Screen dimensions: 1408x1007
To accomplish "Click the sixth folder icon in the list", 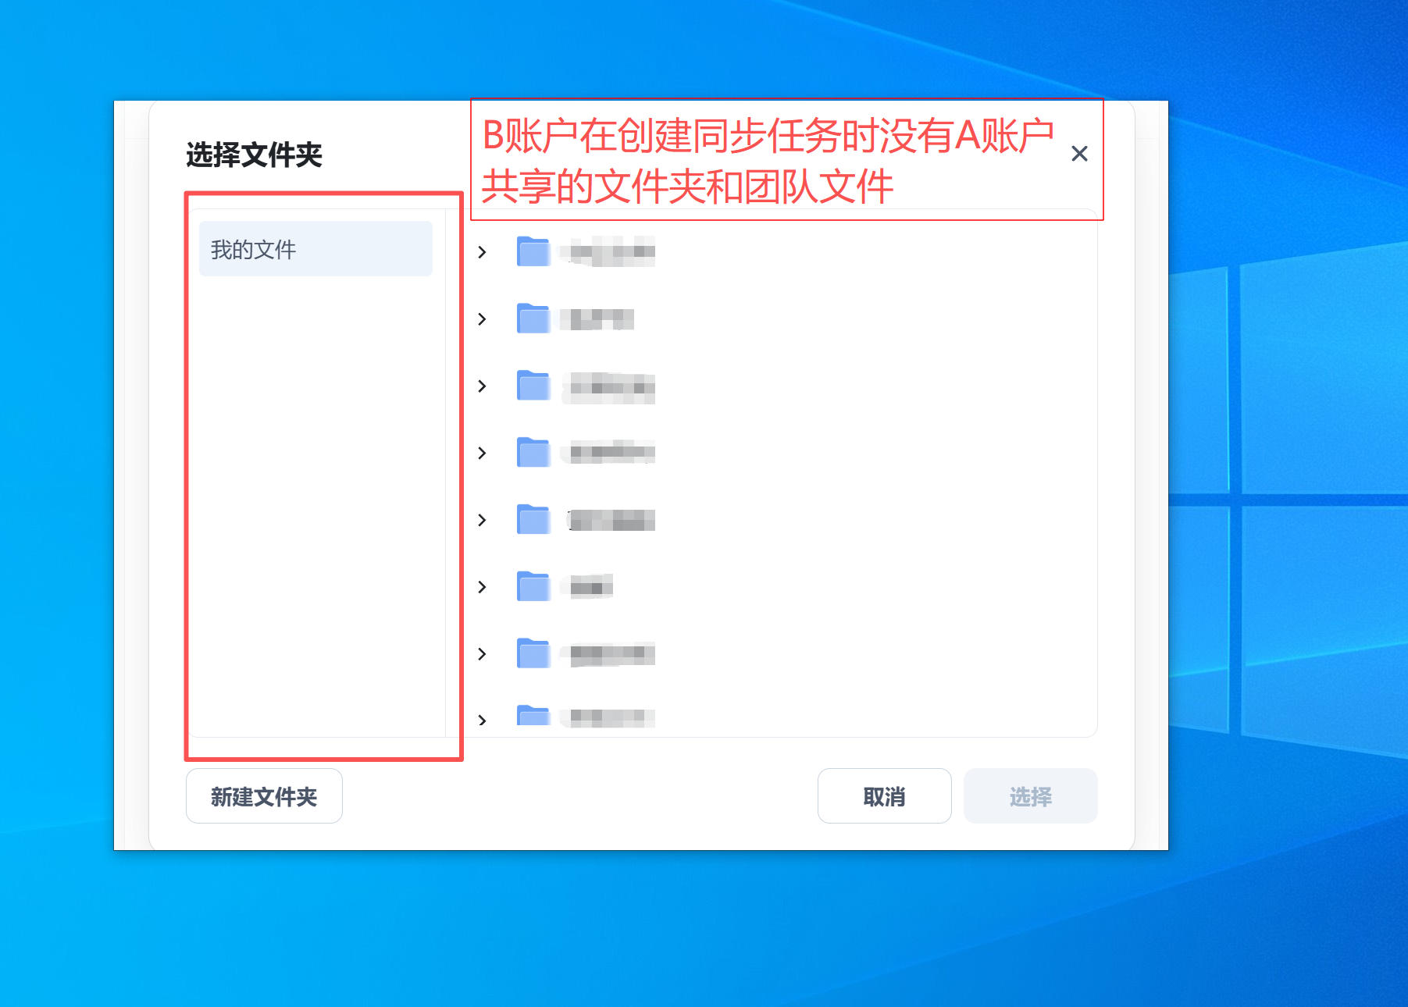I will (533, 587).
